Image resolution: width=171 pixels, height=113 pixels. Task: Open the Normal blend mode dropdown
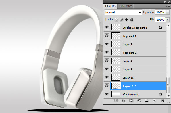[123, 12]
